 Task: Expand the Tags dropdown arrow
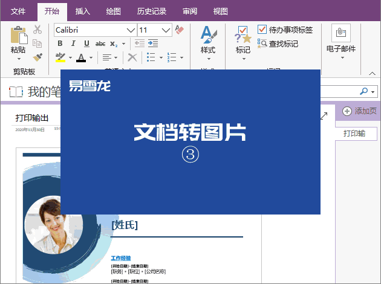coord(244,59)
